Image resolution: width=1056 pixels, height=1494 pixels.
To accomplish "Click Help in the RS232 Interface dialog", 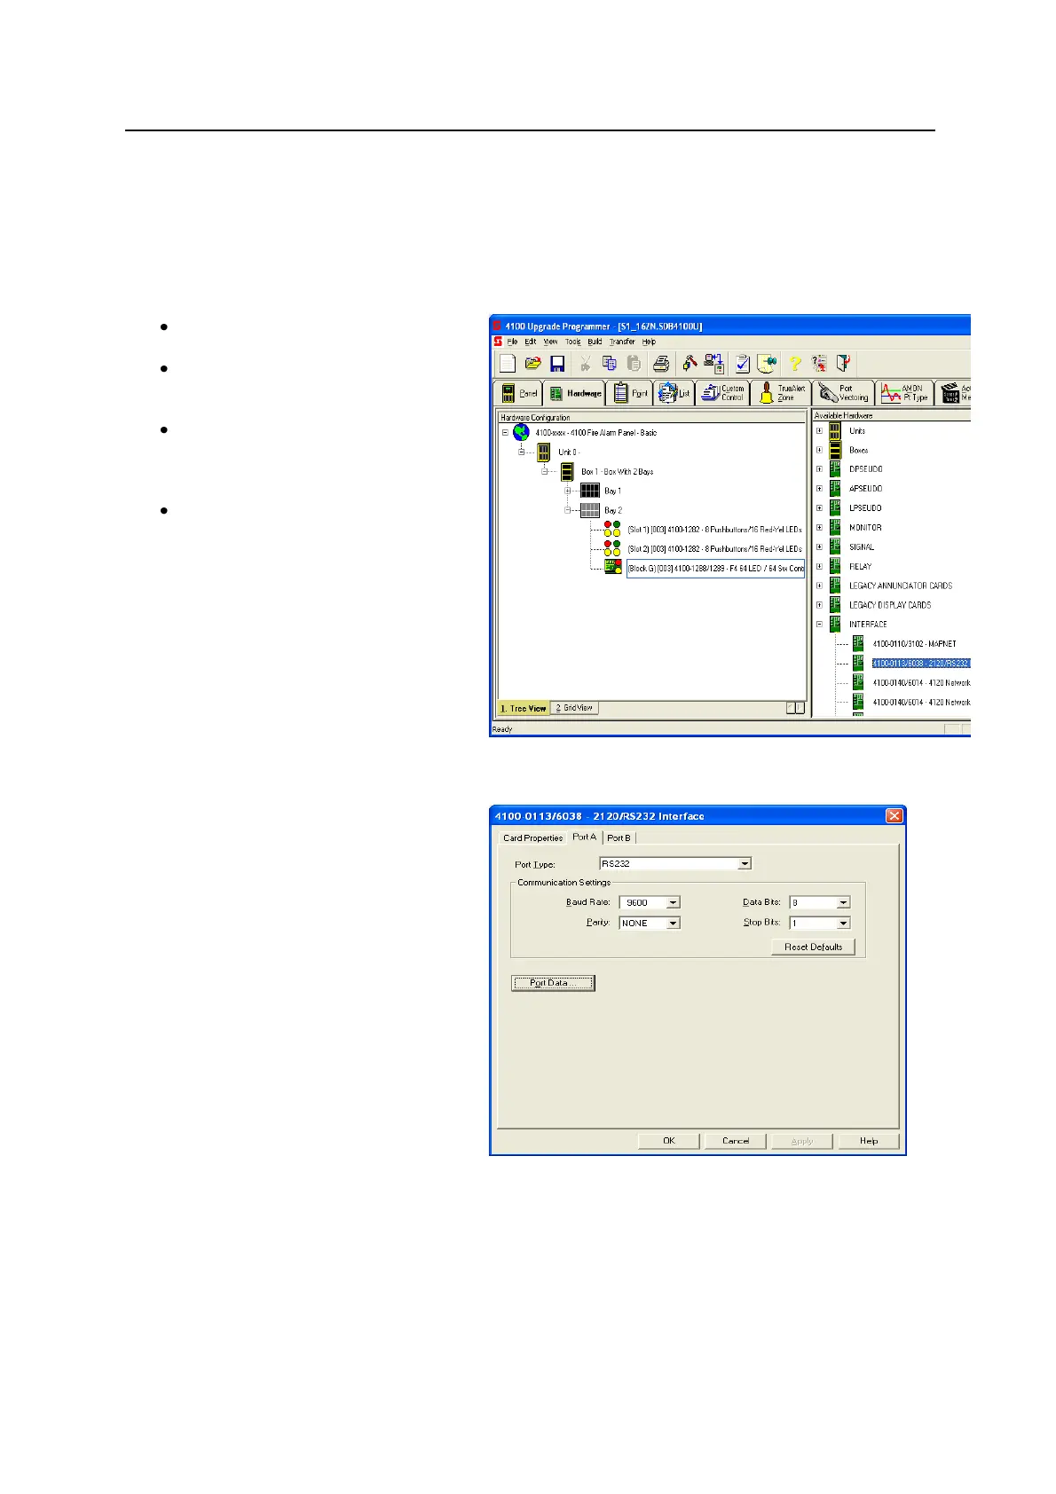I will pyautogui.click(x=869, y=1141).
